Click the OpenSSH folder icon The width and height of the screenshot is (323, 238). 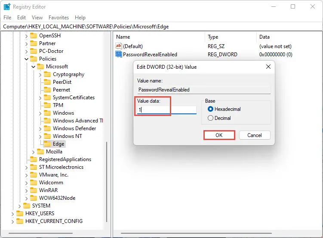coord(34,36)
